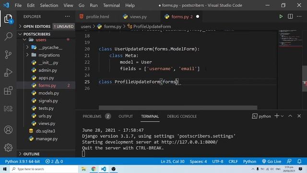
Task: Click the python terminal shell label
Action: (261, 116)
